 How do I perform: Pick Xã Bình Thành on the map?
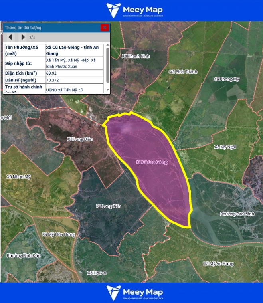coord(183,72)
